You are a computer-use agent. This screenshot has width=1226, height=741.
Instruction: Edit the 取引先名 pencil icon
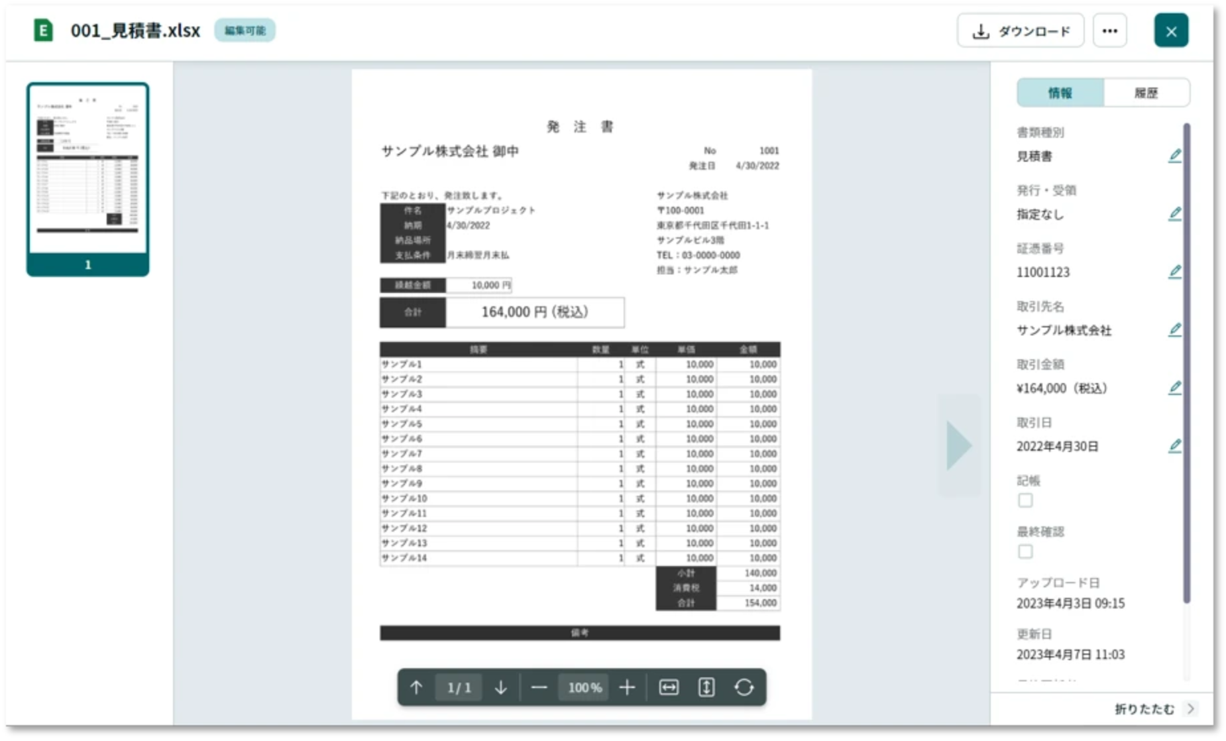(1174, 329)
